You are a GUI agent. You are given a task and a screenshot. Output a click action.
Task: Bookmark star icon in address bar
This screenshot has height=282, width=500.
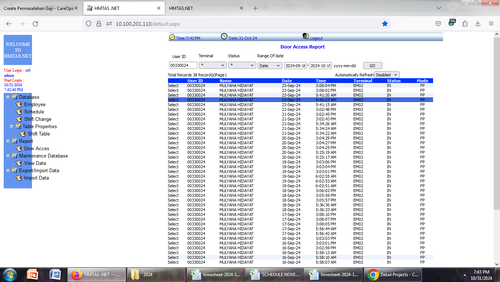[x=385, y=23]
